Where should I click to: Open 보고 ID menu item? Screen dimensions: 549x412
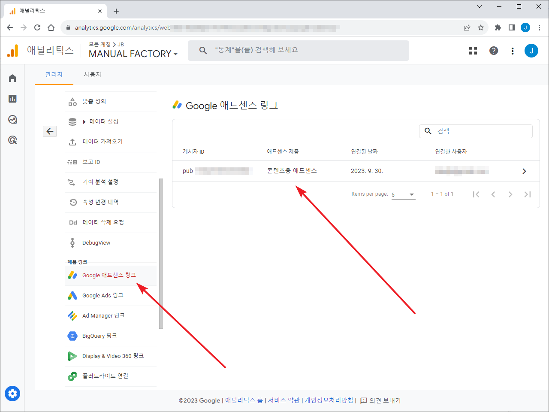pyautogui.click(x=111, y=162)
